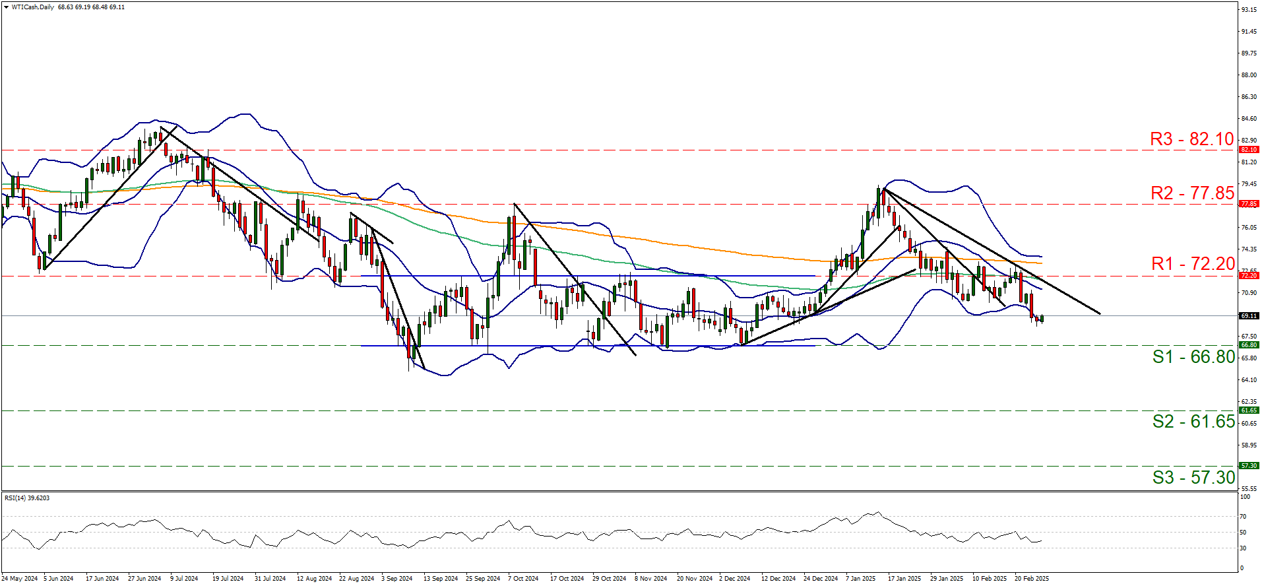
Task: Select the R2 - 77.85 resistance label
Action: (1191, 193)
